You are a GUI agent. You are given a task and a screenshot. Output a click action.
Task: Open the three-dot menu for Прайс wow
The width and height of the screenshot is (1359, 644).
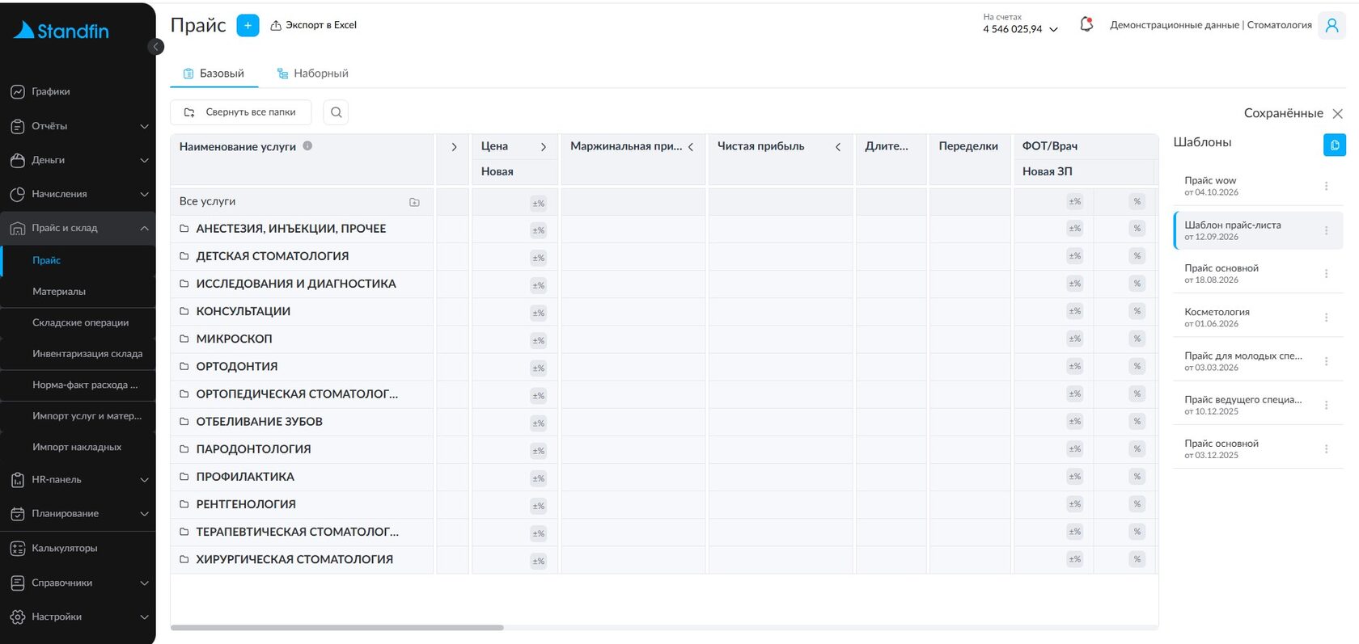(1326, 186)
